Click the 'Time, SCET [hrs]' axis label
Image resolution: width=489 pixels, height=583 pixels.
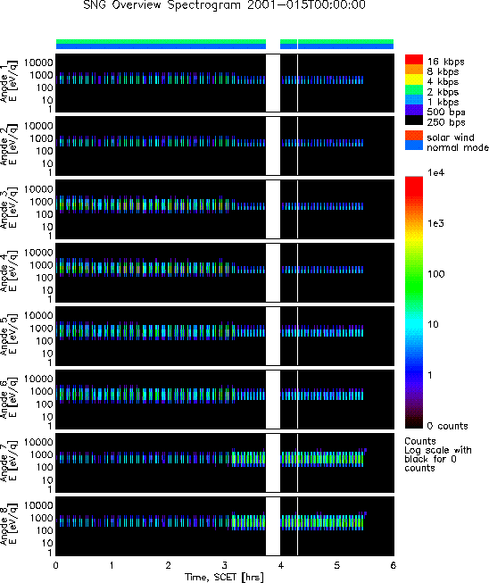(x=225, y=577)
